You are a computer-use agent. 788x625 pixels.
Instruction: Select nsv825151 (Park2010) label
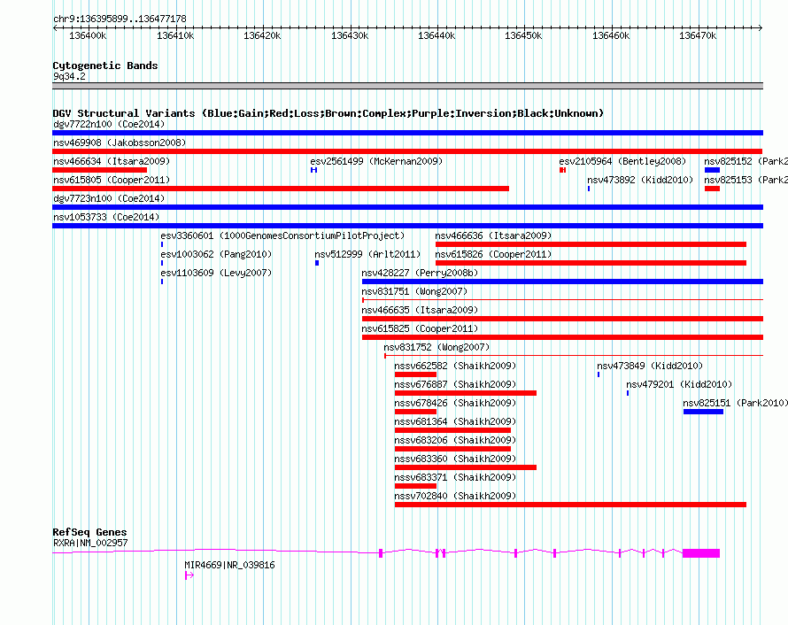(x=735, y=403)
